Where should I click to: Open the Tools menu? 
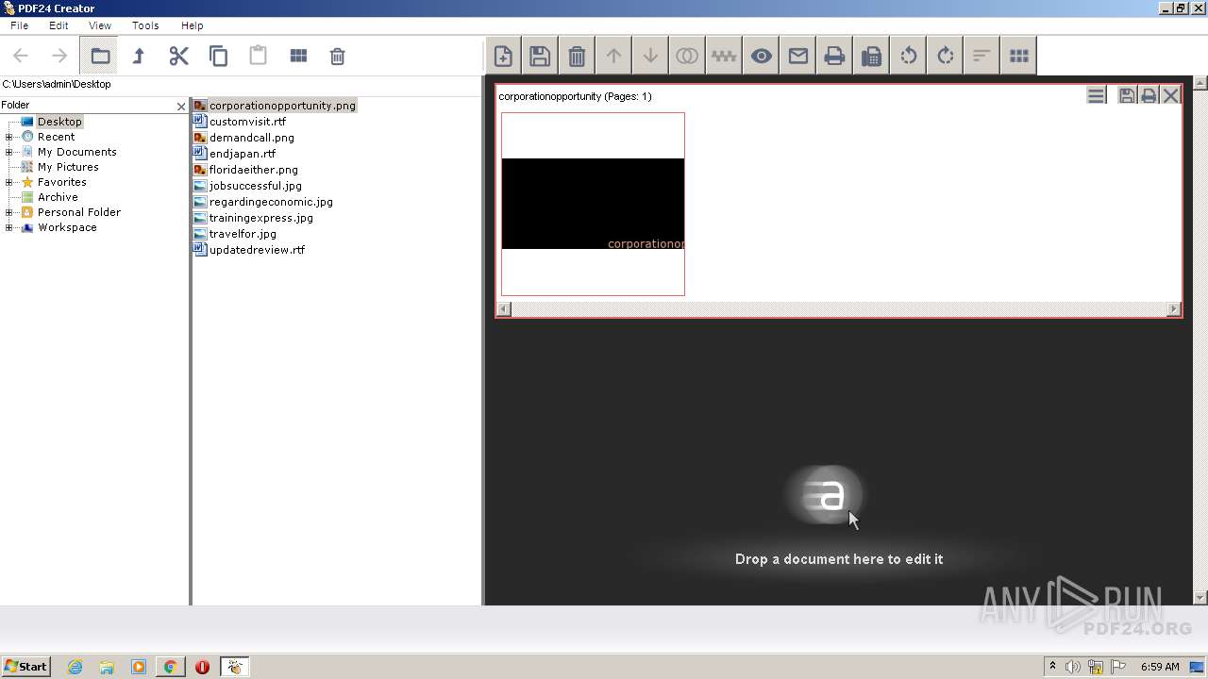pyautogui.click(x=145, y=25)
